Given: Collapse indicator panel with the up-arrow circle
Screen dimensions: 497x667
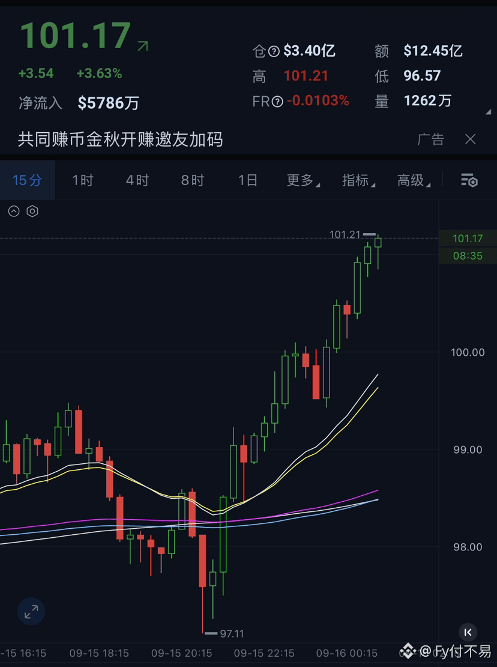Looking at the screenshot, I should (14, 211).
